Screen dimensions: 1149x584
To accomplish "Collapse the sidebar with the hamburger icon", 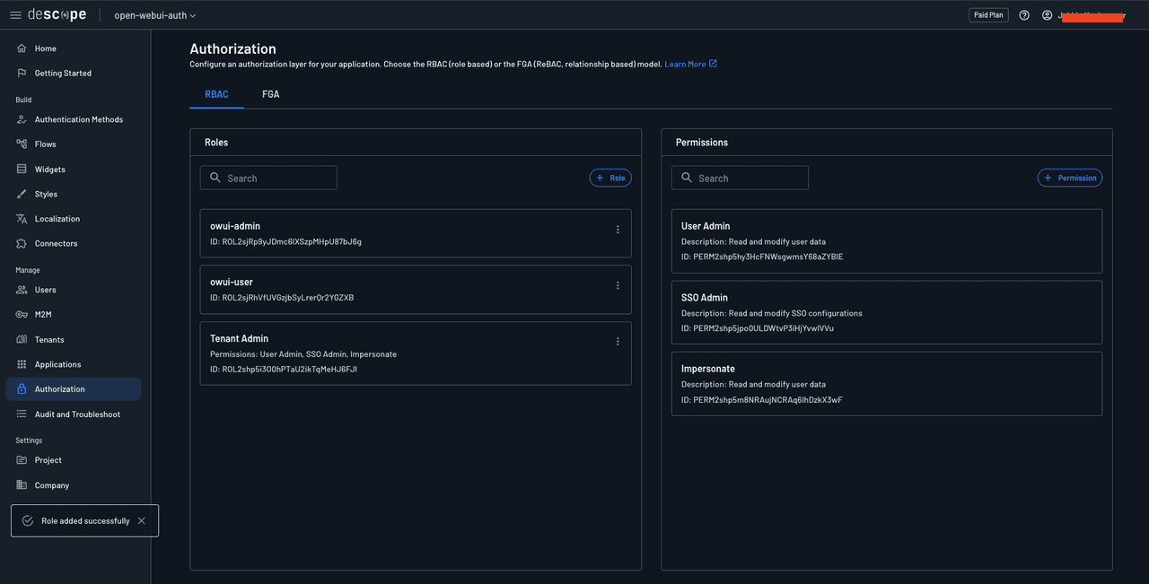I will [x=15, y=14].
